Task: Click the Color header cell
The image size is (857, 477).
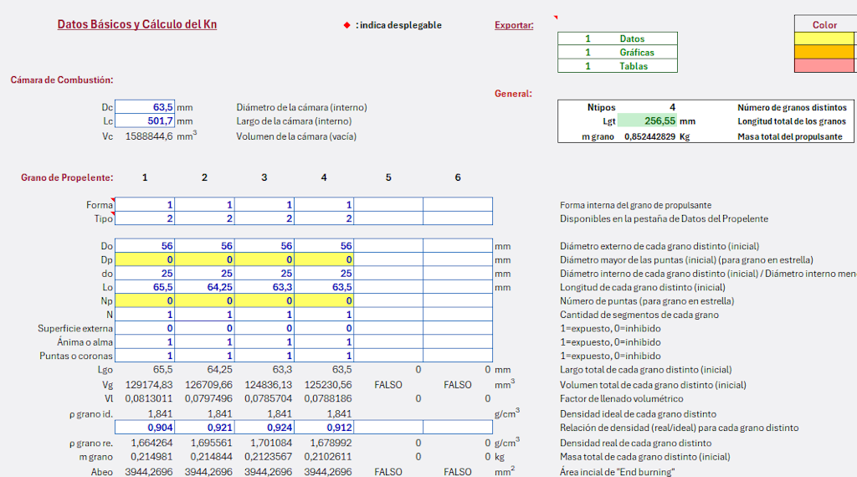Action: tap(824, 24)
